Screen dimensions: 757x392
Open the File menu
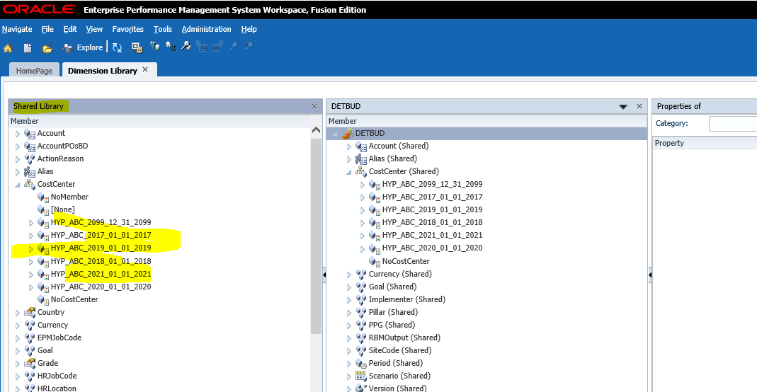pos(47,29)
